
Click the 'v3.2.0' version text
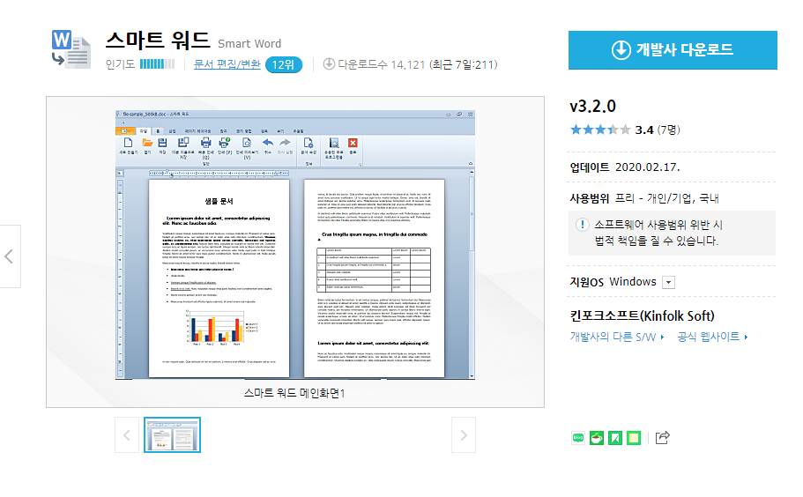pyautogui.click(x=592, y=107)
